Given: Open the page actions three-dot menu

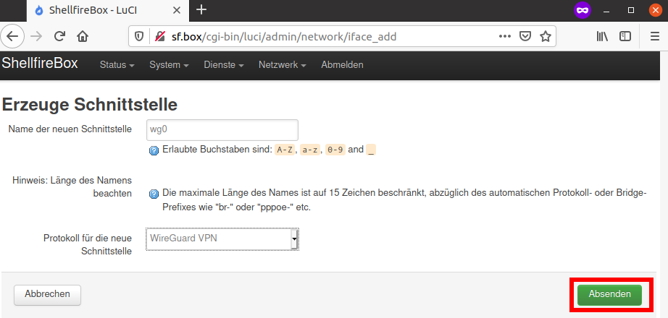Looking at the screenshot, I should point(505,36).
